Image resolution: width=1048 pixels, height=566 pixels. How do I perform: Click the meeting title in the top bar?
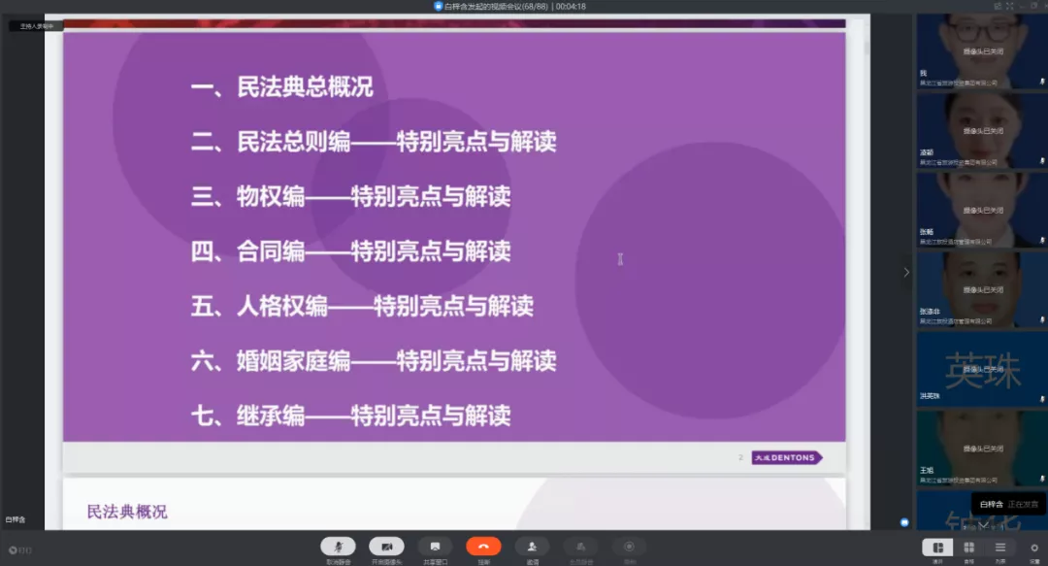pyautogui.click(x=496, y=6)
